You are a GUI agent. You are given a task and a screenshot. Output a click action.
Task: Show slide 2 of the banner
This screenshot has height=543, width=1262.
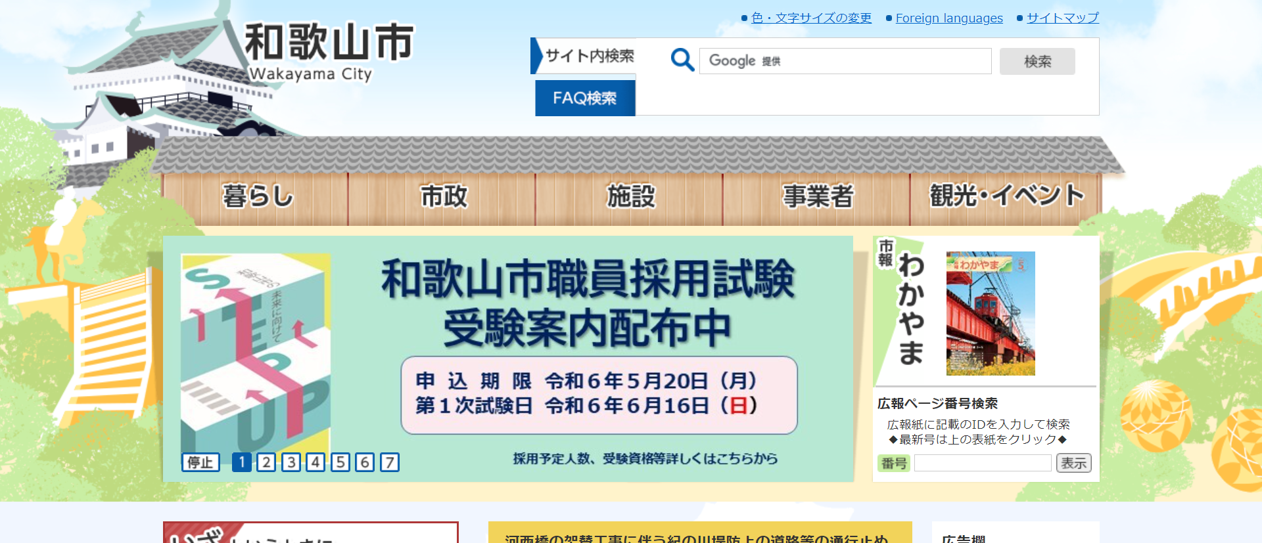point(266,462)
